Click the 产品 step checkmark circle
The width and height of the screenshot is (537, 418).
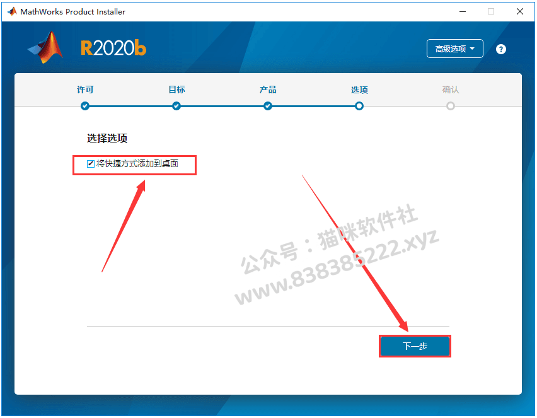click(268, 106)
